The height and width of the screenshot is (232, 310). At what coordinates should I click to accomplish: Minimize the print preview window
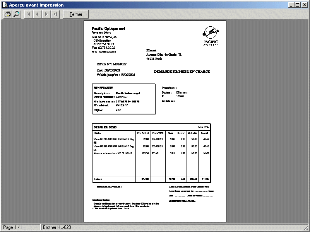[291, 5]
